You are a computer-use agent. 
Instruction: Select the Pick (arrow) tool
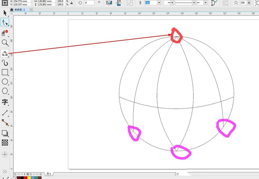pos(5,13)
